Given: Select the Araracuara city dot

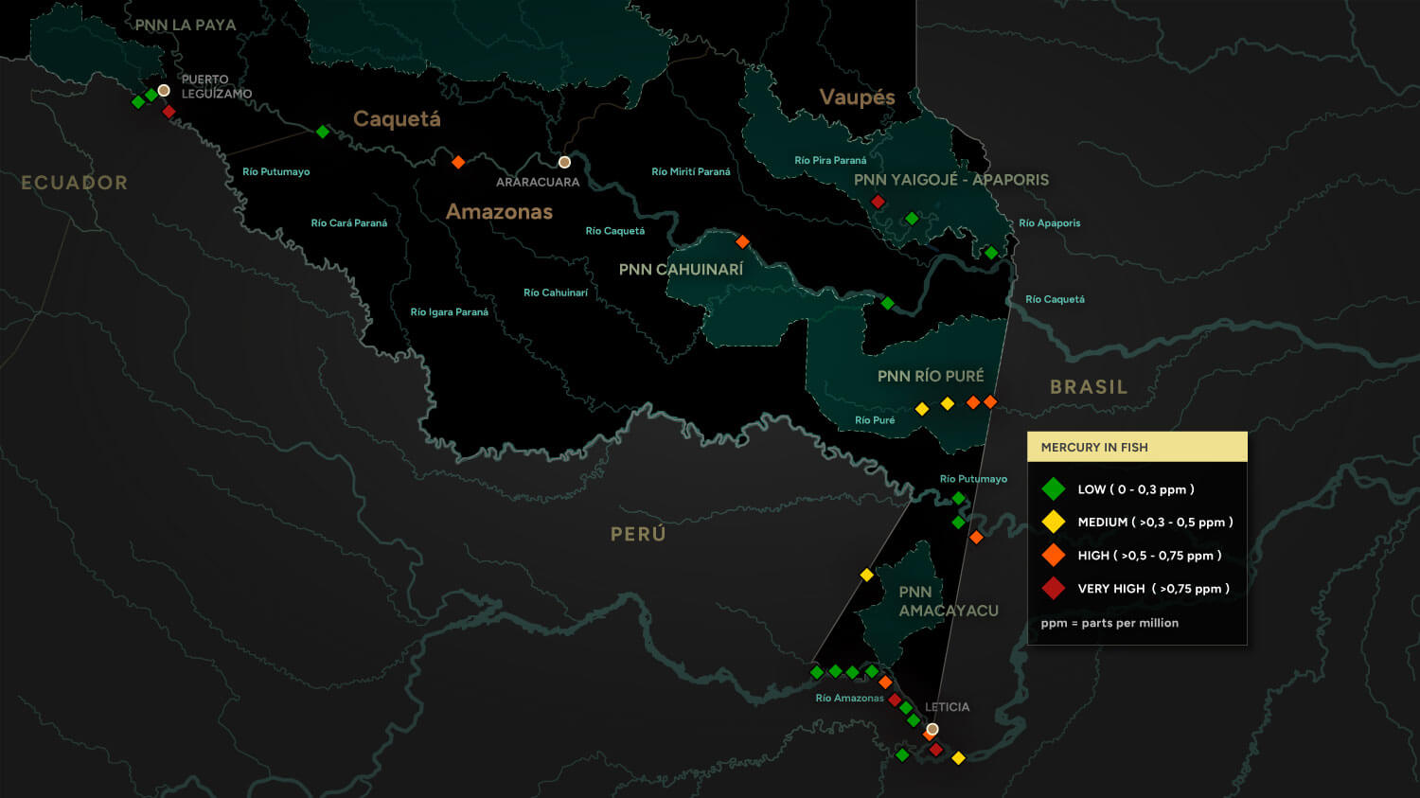Looking at the screenshot, I should point(564,162).
